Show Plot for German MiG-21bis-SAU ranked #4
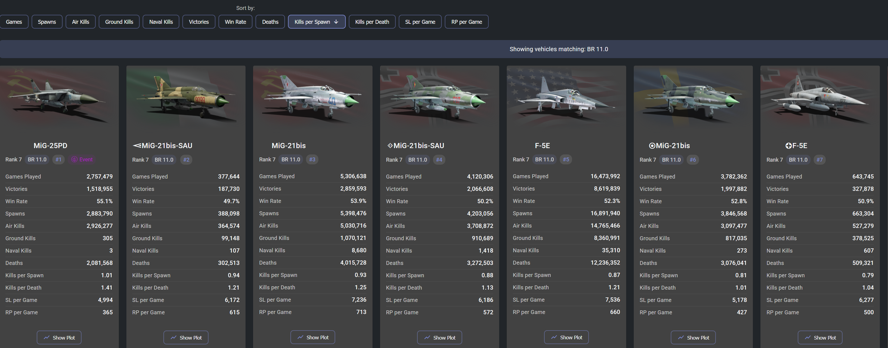 click(440, 338)
